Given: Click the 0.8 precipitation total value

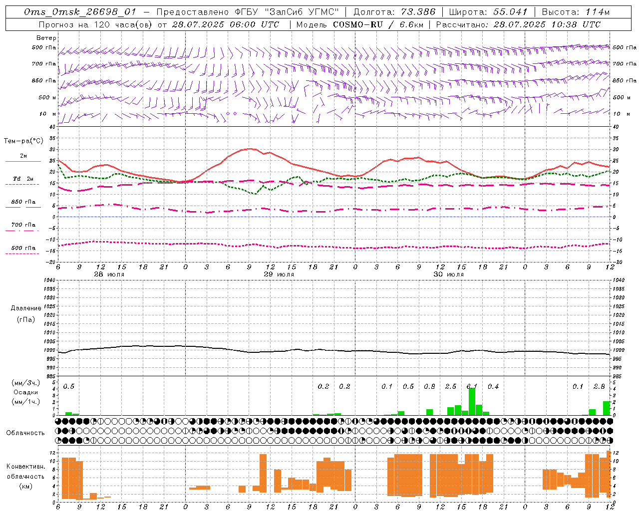Looking at the screenshot, I should pyautogui.click(x=429, y=387).
